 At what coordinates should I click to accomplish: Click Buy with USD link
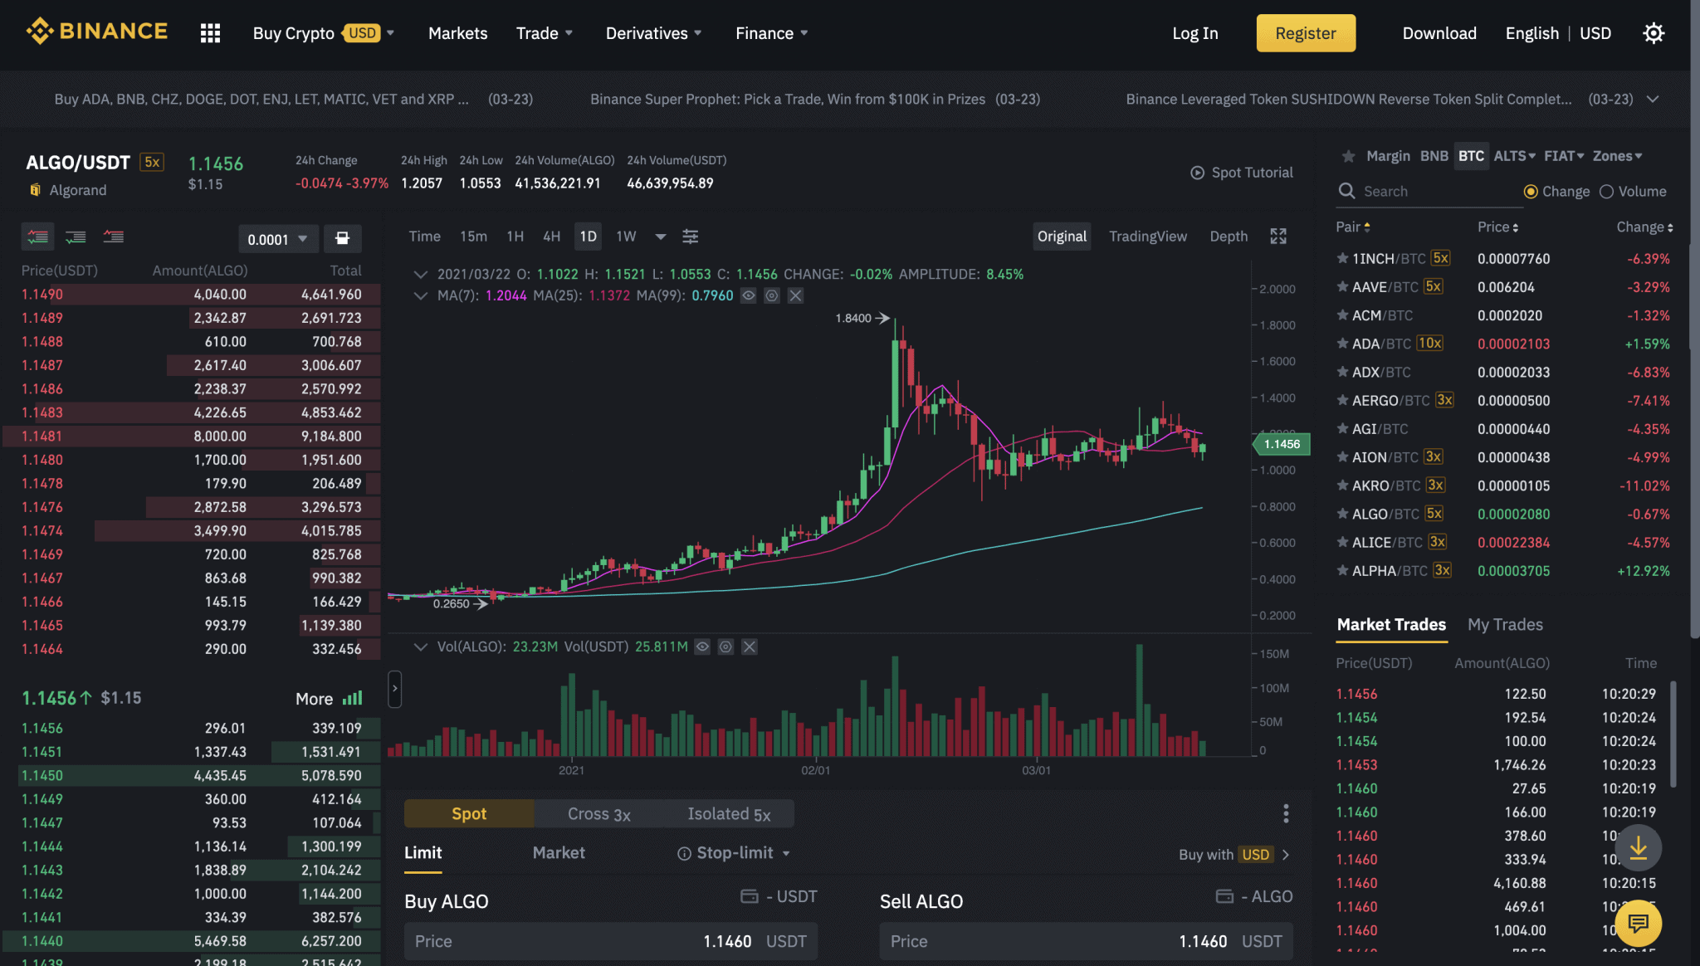pos(1234,855)
